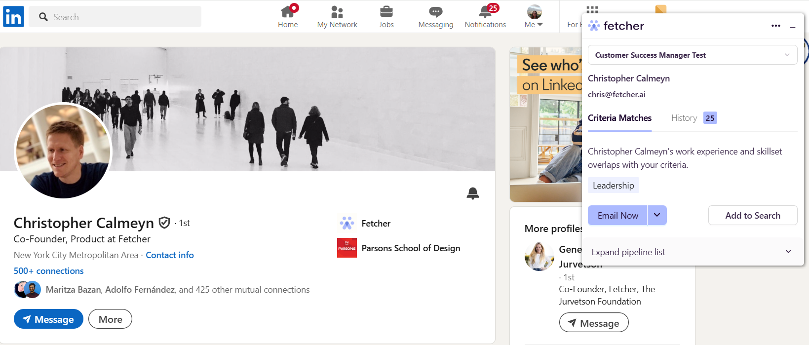Click Email Now button

click(617, 216)
